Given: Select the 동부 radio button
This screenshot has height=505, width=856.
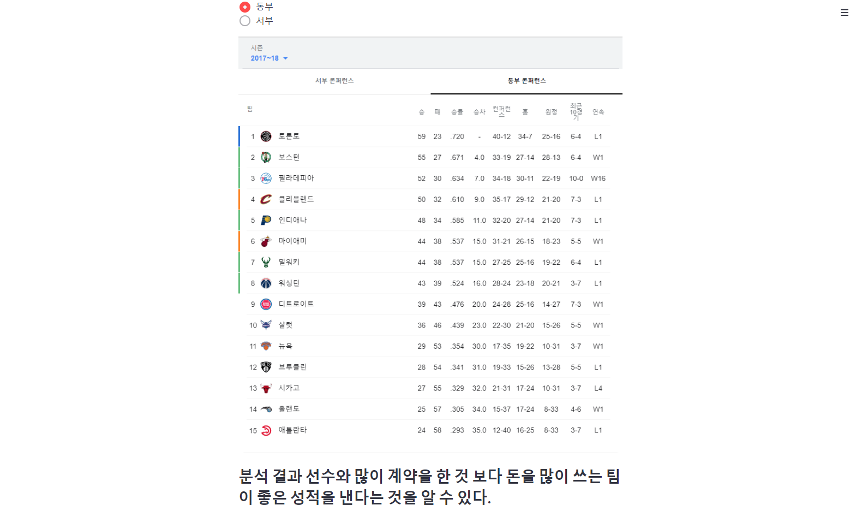Looking at the screenshot, I should click(x=245, y=7).
